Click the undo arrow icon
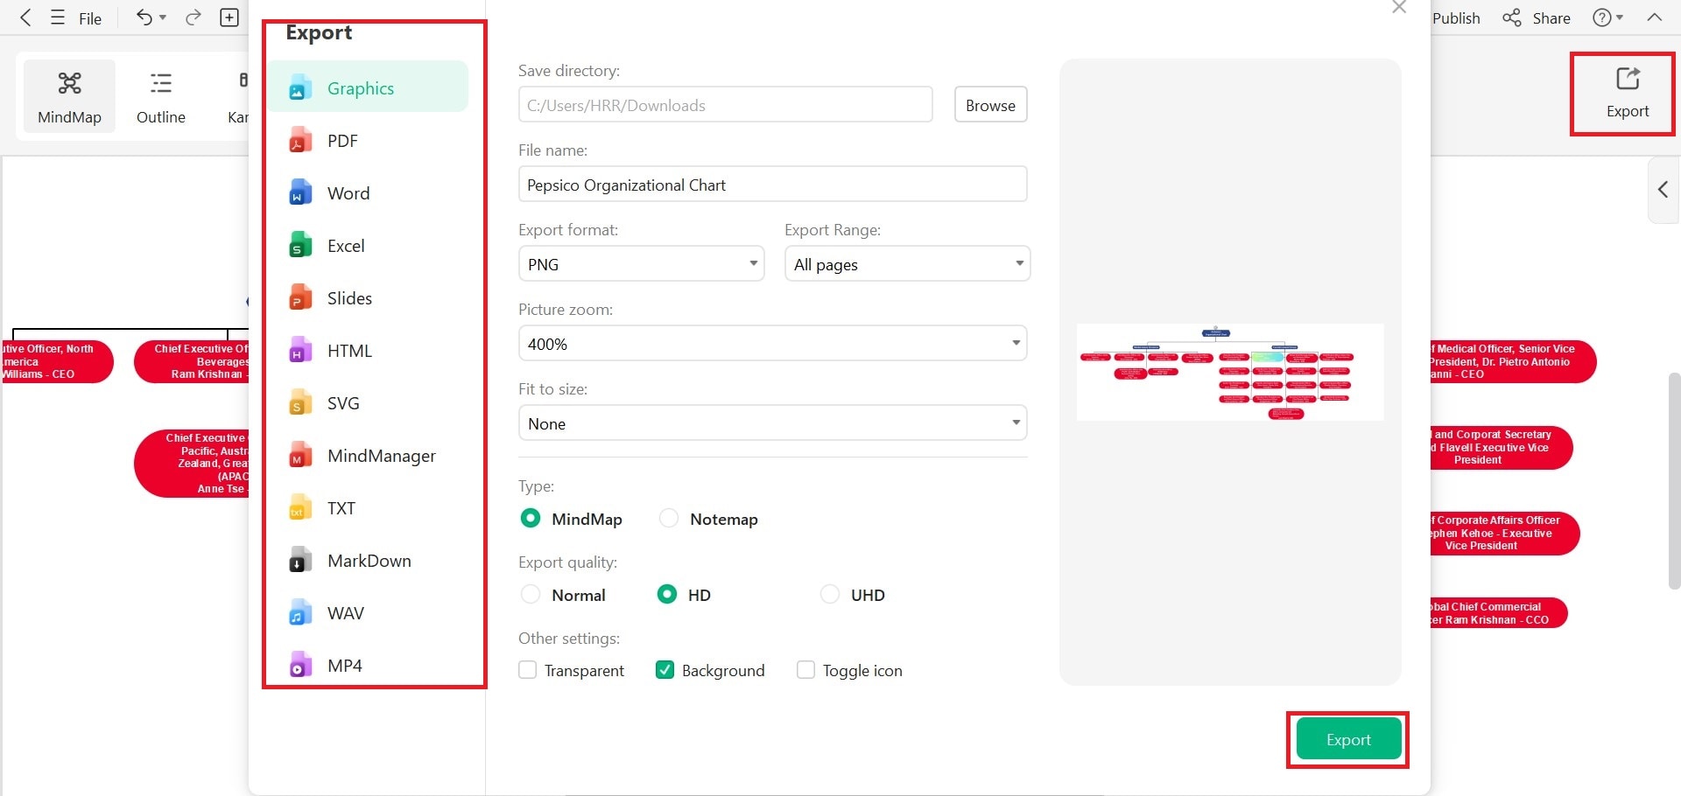 click(144, 17)
